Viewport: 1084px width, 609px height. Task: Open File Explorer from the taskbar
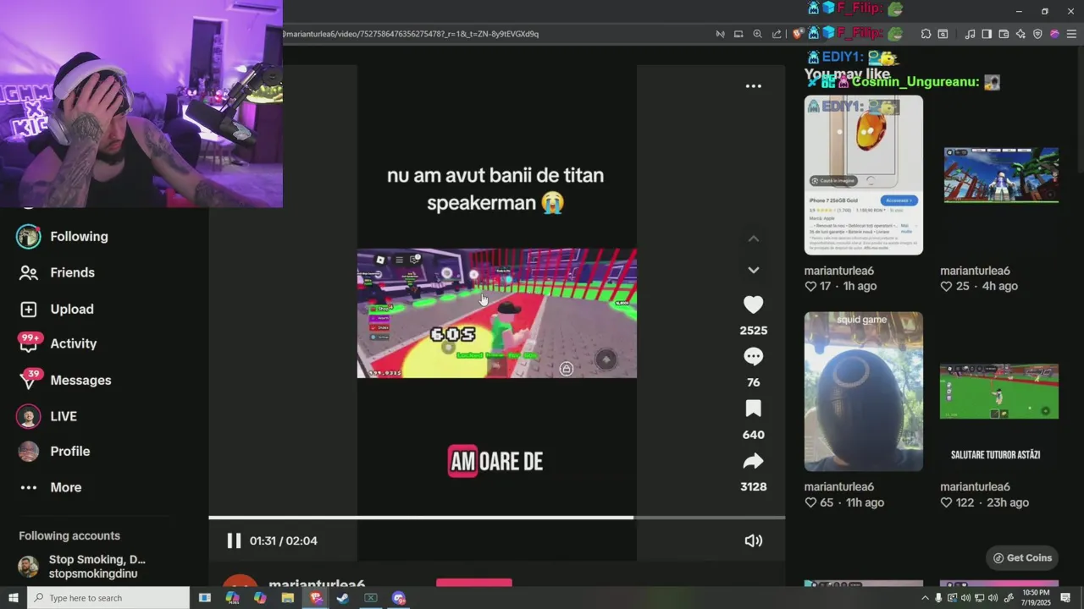point(288,598)
